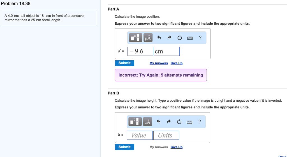Reset the Part B answer with the circular arrow
Image resolution: width=287 pixels, height=157 pixels.
[179, 122]
